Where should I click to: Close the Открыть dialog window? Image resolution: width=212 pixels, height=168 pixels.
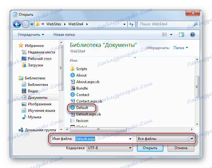(193, 13)
